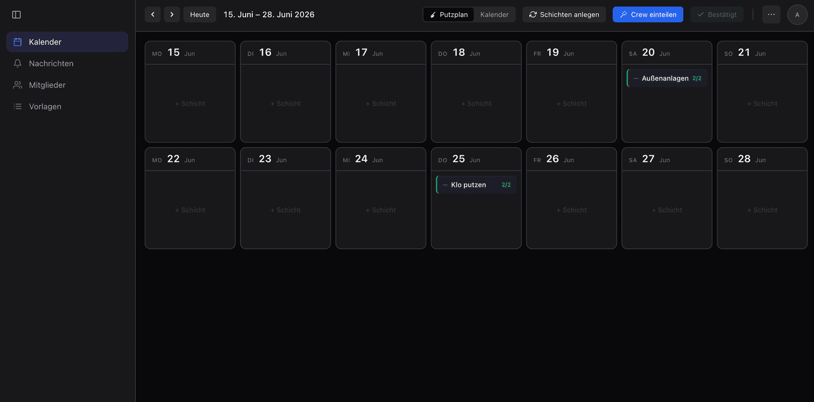Open Vorlagen in the sidebar

click(67, 107)
